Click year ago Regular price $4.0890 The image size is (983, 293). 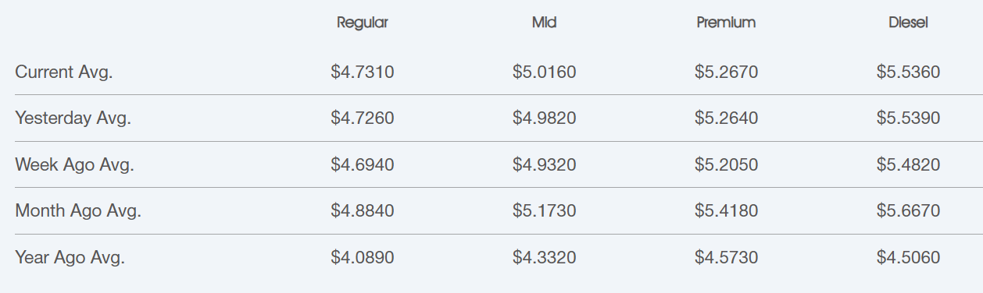(363, 257)
